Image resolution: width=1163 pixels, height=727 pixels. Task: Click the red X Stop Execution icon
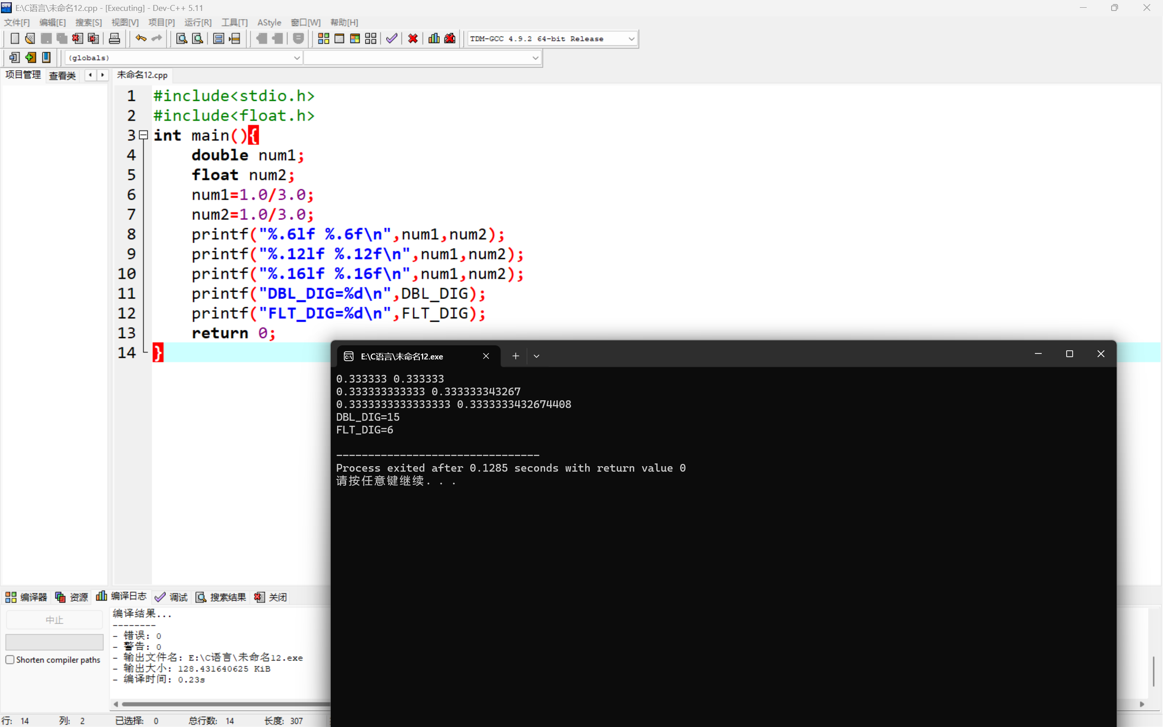[x=413, y=39]
